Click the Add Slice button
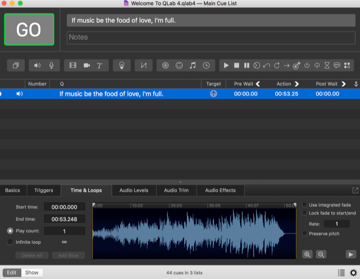 (68, 256)
